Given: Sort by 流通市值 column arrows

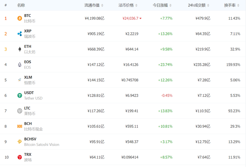Looking at the screenshot, I should [102, 6].
